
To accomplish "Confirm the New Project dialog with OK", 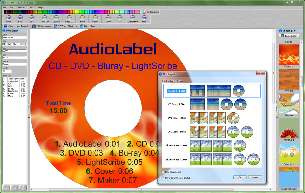I will tap(240, 178).
